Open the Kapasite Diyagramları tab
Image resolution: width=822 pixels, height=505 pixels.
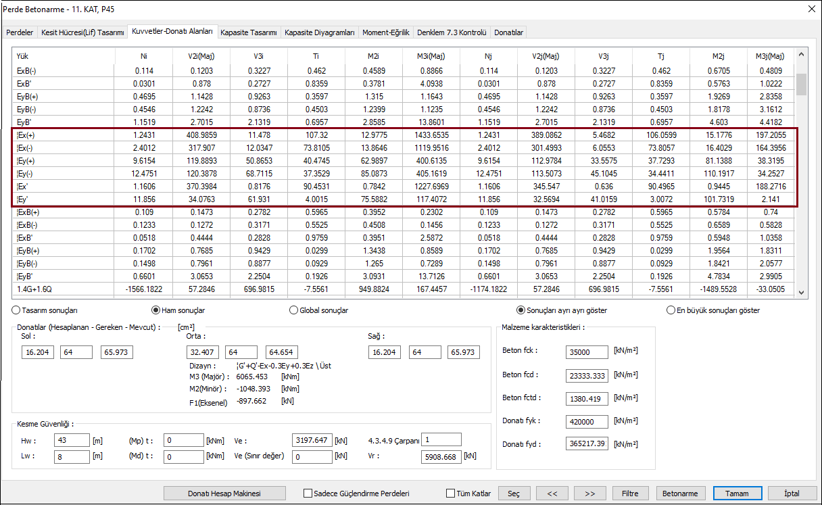[x=320, y=32]
